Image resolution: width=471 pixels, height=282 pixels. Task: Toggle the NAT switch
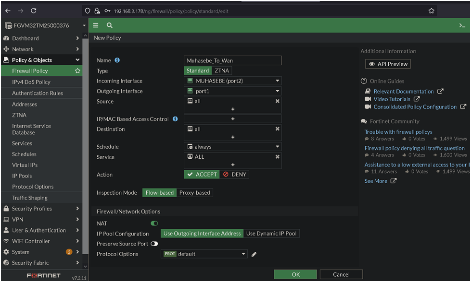coord(154,223)
